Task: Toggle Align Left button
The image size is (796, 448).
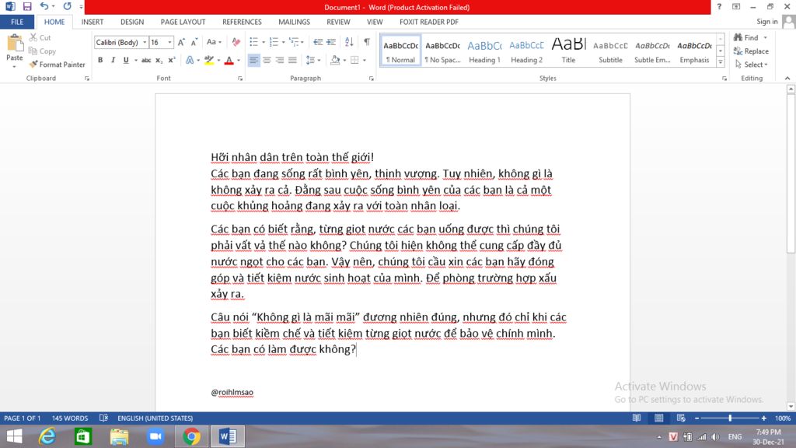Action: [x=254, y=60]
